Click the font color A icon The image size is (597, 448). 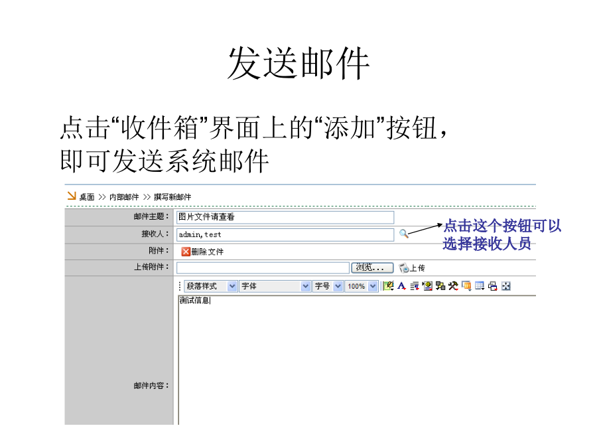[402, 285]
